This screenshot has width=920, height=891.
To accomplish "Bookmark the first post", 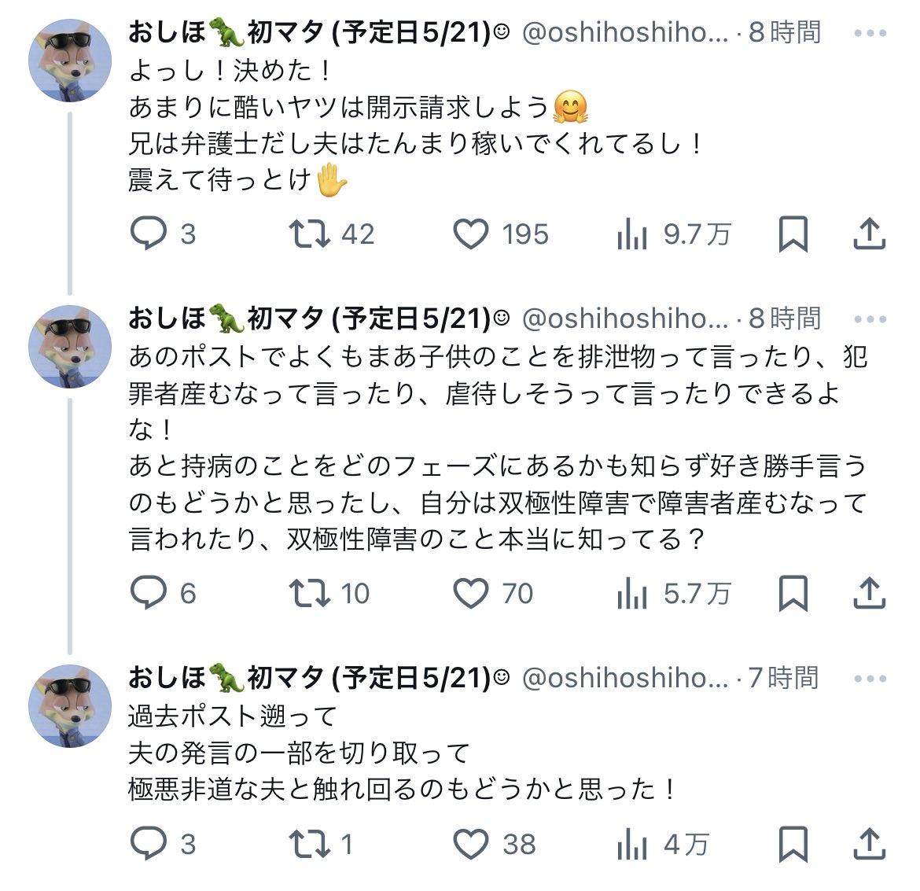I will (x=793, y=234).
